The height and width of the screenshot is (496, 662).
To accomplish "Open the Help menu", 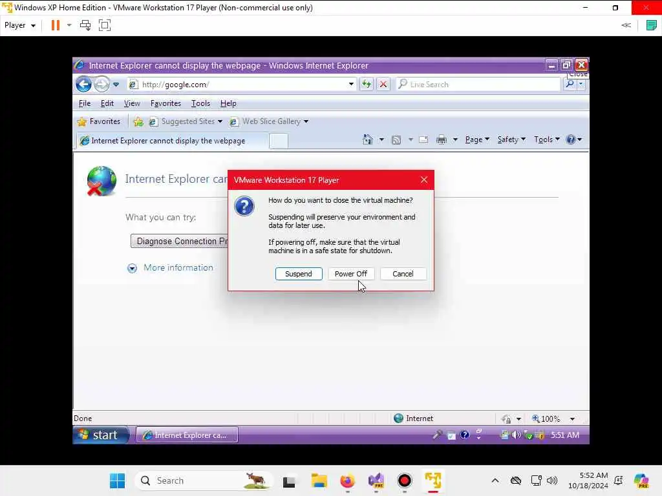I will click(x=228, y=103).
